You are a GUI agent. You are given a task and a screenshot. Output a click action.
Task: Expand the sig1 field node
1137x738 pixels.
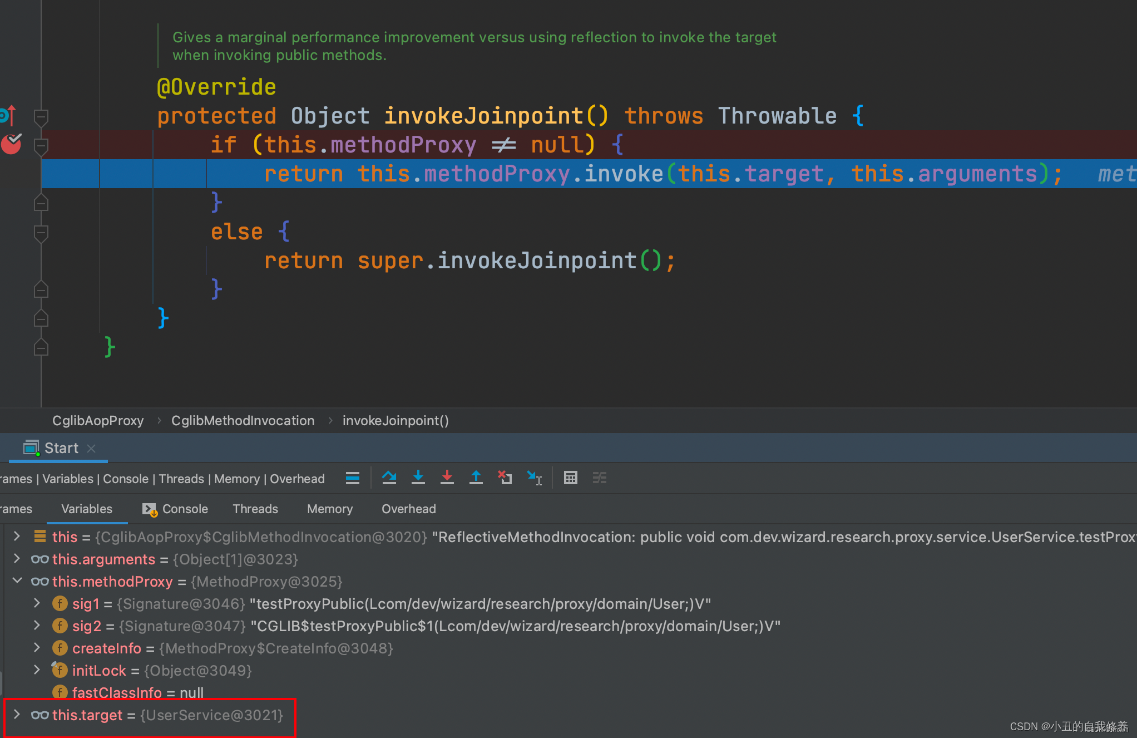point(37,603)
